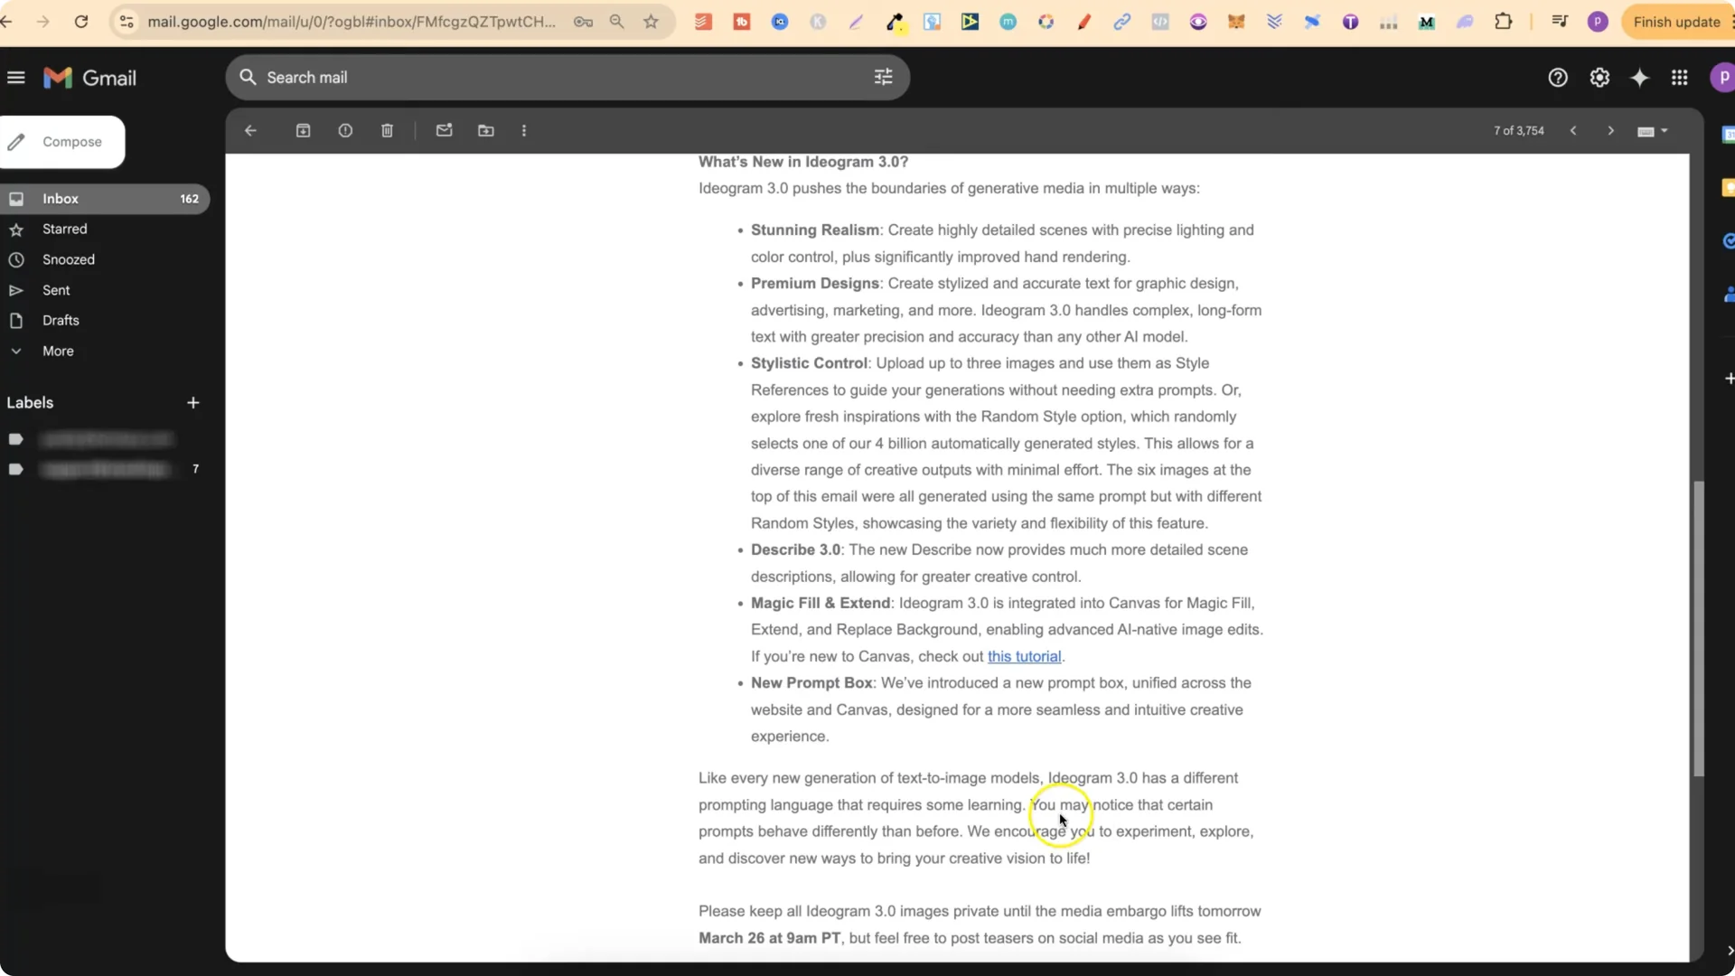
Task: Delete the open email
Action: 387,130
